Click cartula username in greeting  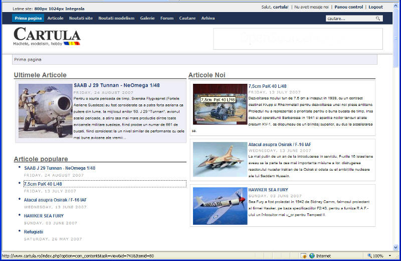tap(281, 7)
